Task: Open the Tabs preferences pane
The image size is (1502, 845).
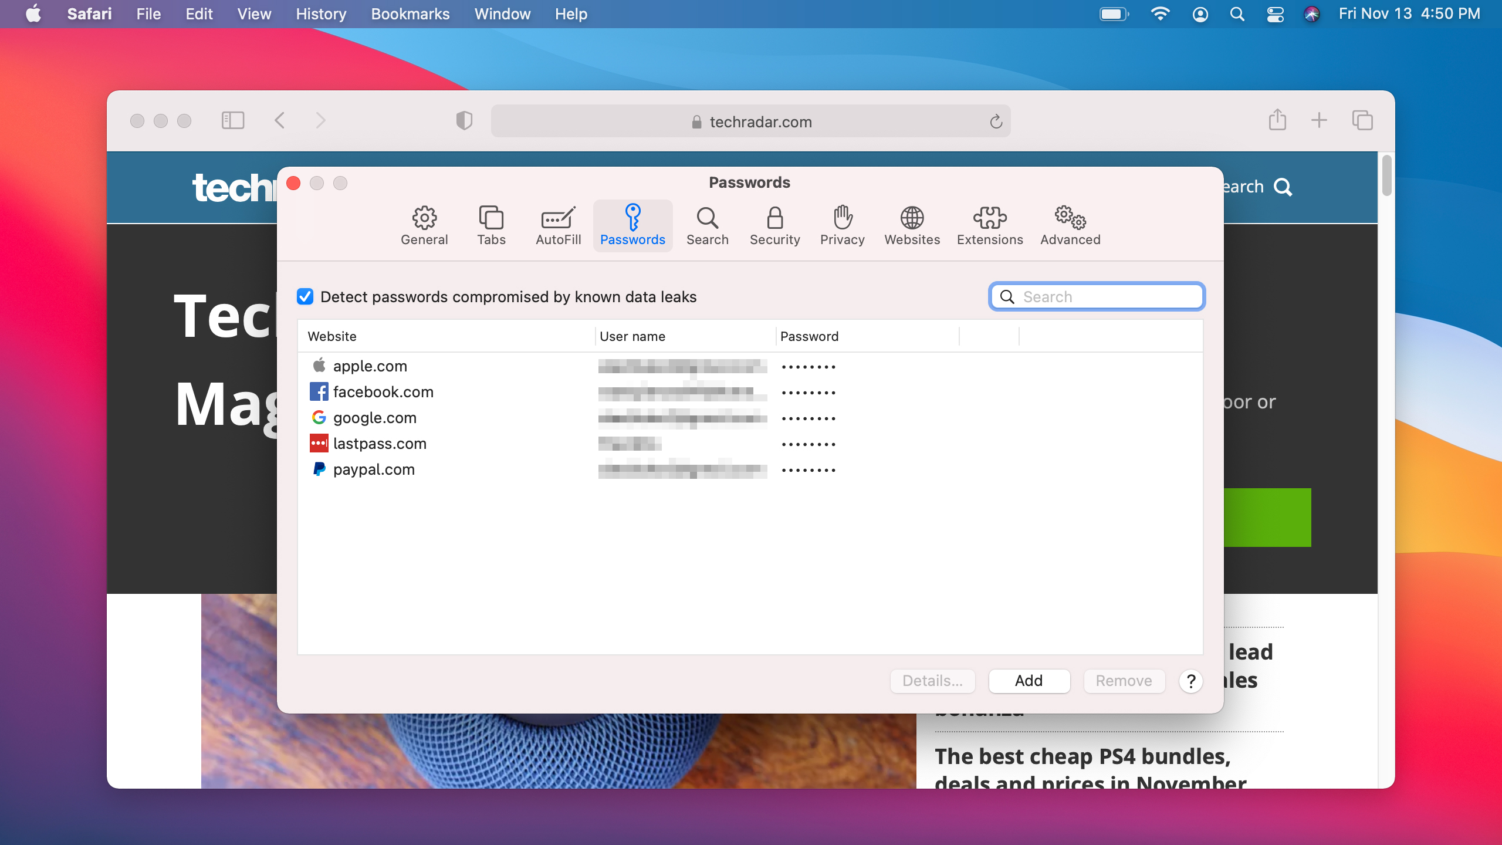Action: coord(491,226)
